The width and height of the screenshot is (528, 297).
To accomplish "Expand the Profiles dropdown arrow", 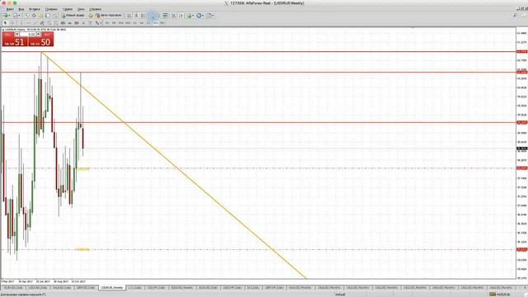I will tap(19, 16).
